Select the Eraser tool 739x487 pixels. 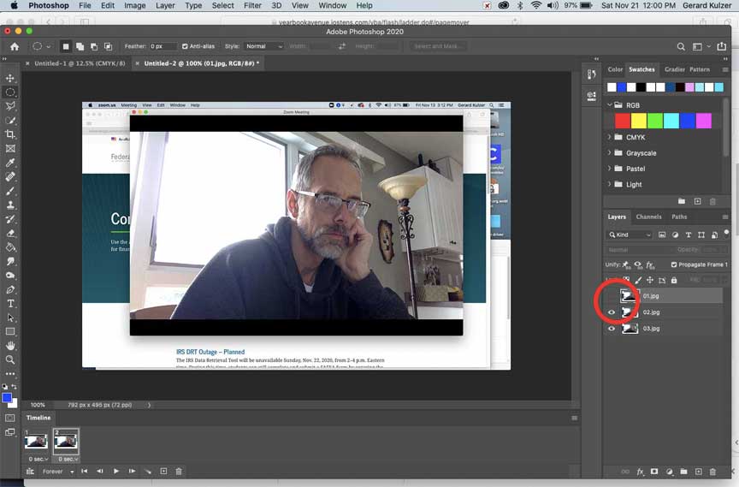(10, 234)
